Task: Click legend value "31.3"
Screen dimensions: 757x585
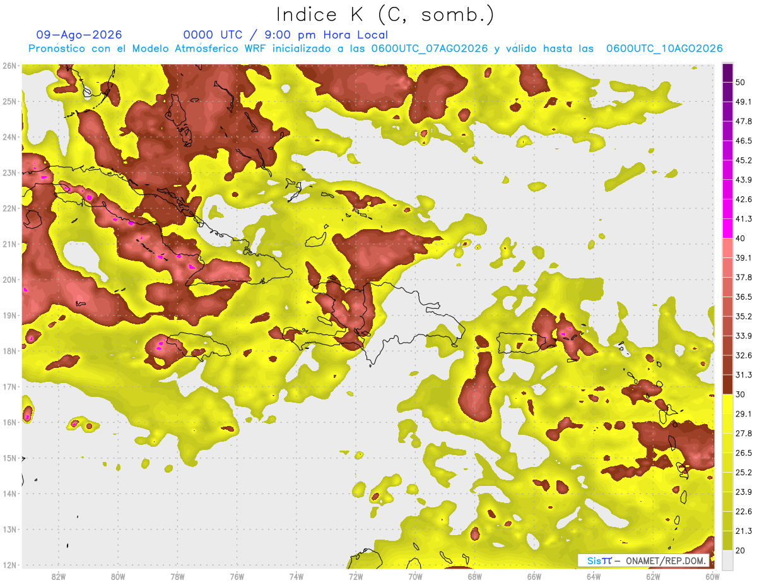Action: tap(744, 375)
